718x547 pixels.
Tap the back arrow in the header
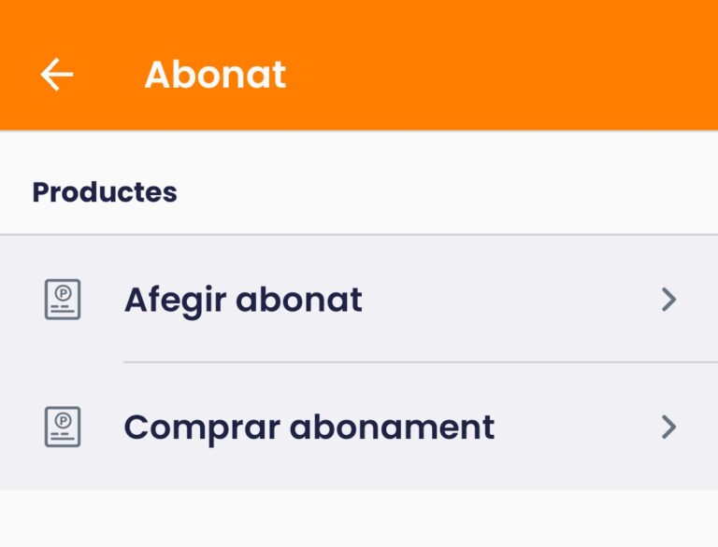tap(57, 75)
